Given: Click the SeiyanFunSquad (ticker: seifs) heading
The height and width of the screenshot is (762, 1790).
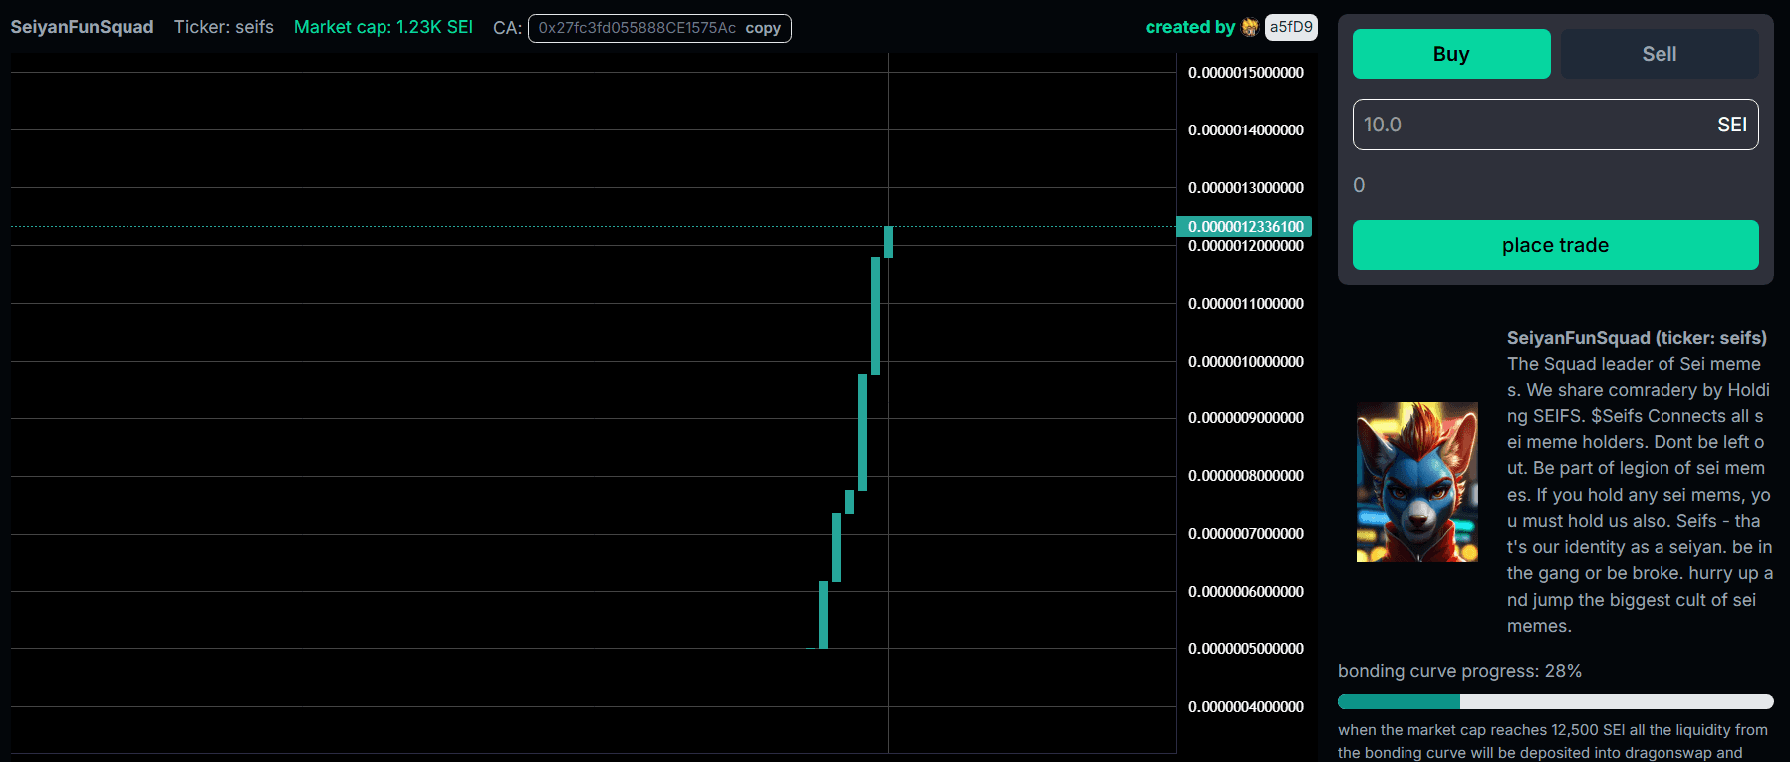Looking at the screenshot, I should (x=1637, y=338).
